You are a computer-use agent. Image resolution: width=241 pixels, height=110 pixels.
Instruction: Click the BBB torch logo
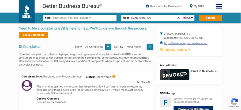coord(27,12)
